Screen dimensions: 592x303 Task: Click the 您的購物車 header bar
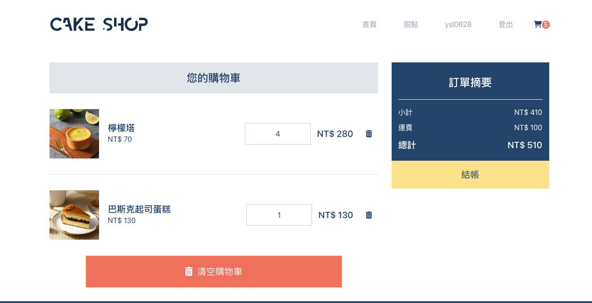pos(214,78)
